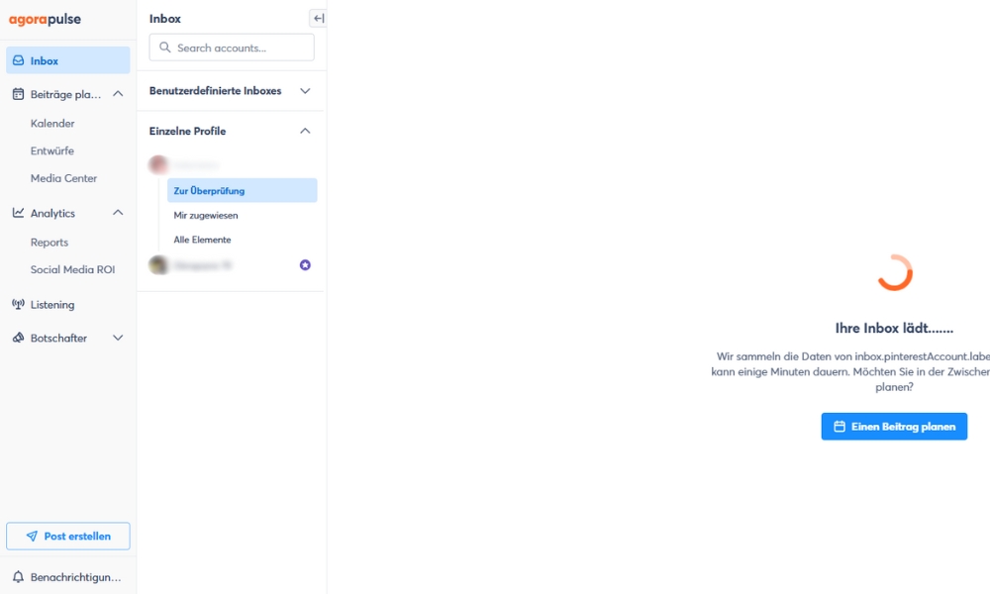Click the Agorapulse logo
This screenshot has height=594, width=990.
pyautogui.click(x=46, y=19)
